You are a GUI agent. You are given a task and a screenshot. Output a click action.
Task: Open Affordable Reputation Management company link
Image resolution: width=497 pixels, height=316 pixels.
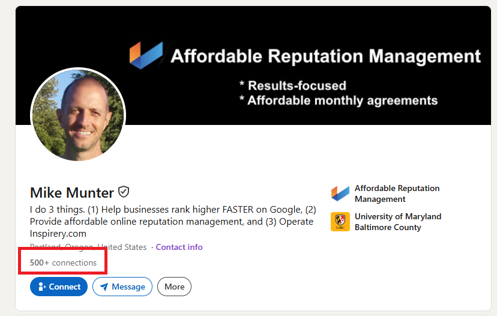[x=397, y=193]
